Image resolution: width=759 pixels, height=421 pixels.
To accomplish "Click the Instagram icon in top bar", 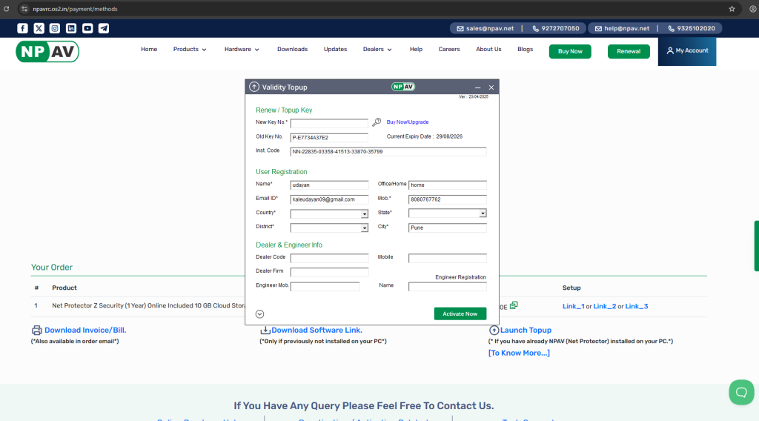I will [55, 28].
